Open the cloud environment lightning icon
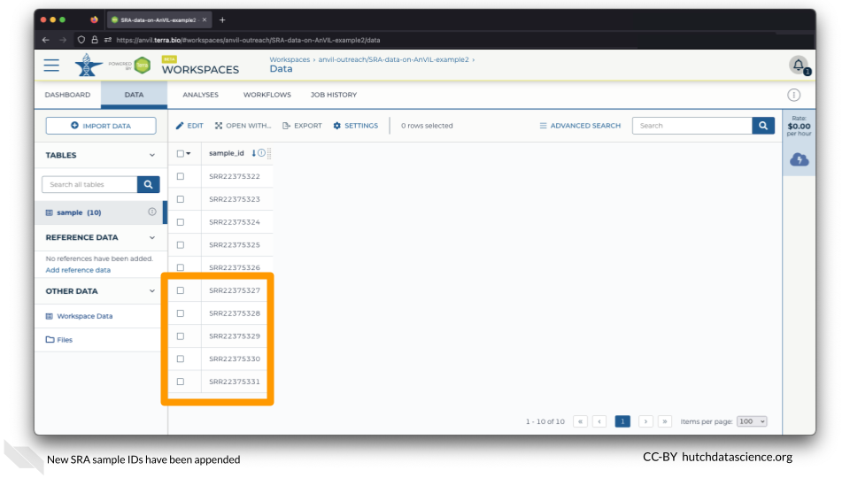 (799, 159)
